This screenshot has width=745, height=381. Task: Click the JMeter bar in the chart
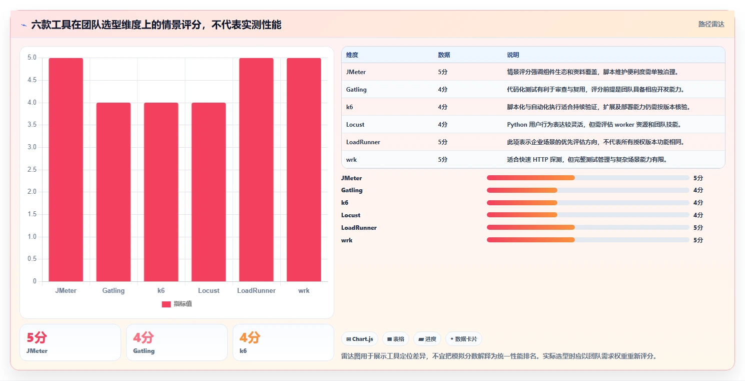pyautogui.click(x=66, y=170)
